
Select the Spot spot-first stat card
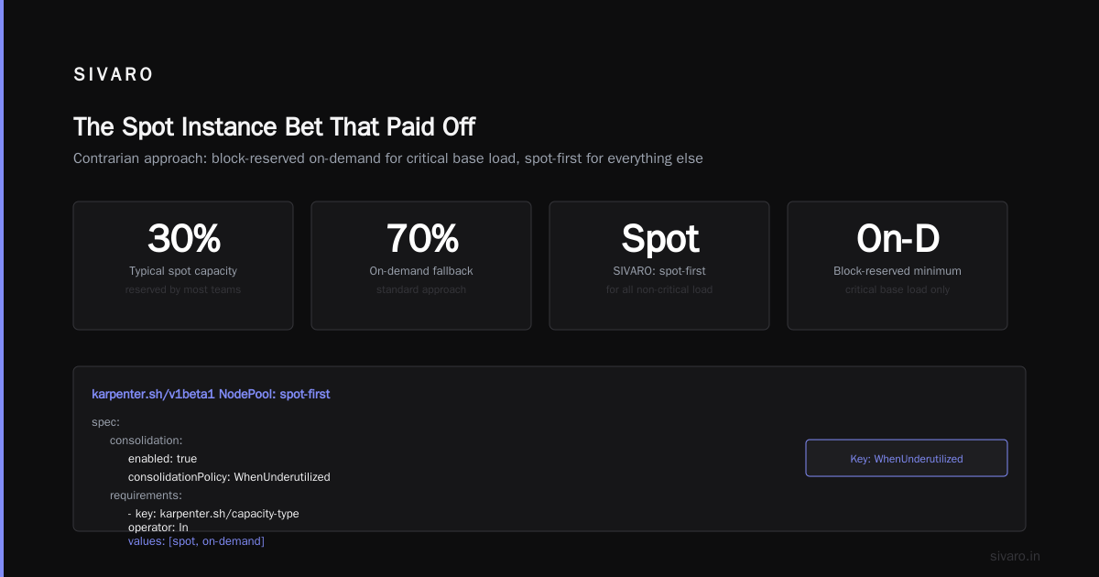(659, 266)
